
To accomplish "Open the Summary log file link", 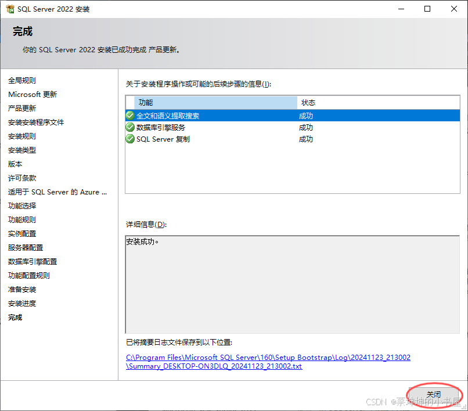I will click(x=268, y=362).
